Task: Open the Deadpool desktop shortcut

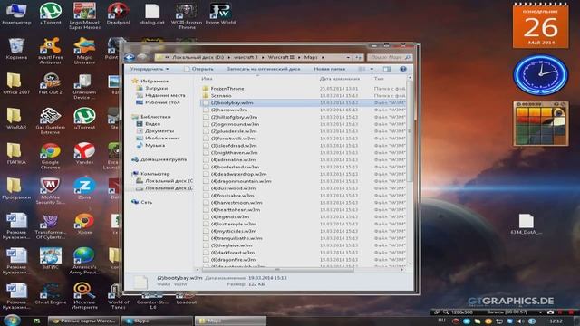Action: (118, 14)
